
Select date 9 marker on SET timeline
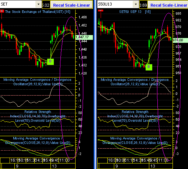[x=17, y=166]
